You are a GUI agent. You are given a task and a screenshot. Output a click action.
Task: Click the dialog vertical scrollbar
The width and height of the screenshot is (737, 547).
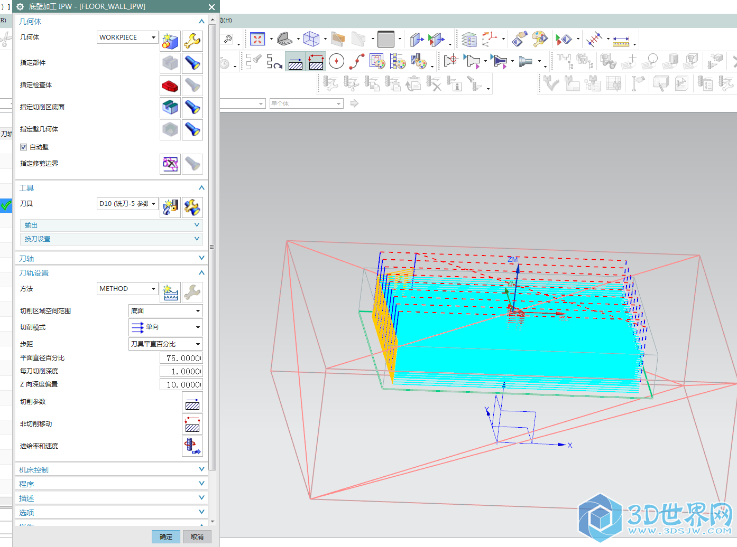(213, 247)
